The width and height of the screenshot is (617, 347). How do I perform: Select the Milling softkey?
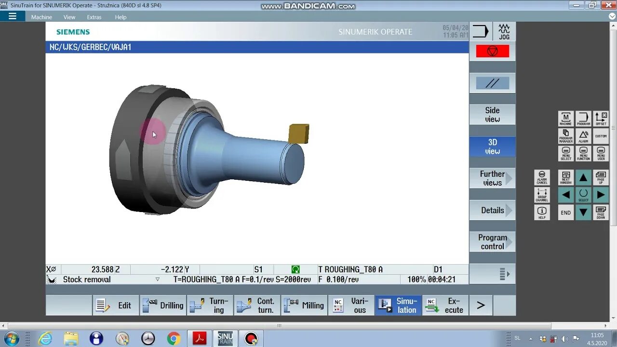click(305, 305)
